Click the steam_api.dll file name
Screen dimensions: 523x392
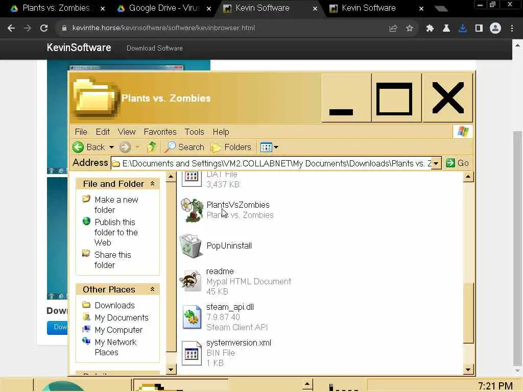(230, 307)
